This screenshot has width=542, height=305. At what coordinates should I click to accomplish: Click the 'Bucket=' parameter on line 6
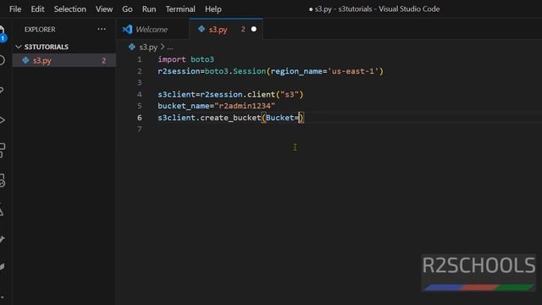[282, 118]
